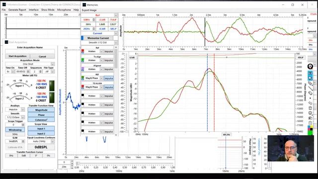Select the cursor pointer tool icon
This screenshot has width=318, height=179.
tap(310, 78)
